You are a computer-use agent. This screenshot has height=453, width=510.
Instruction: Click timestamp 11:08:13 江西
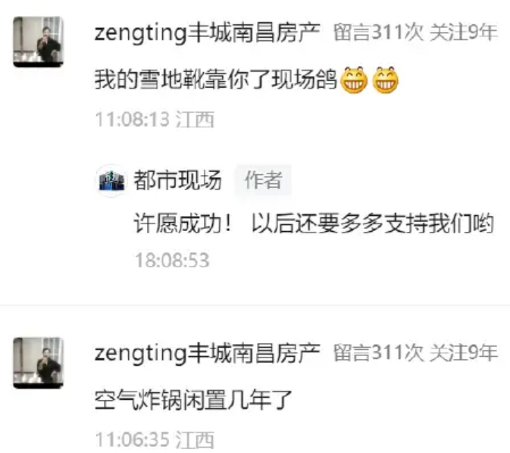point(155,120)
